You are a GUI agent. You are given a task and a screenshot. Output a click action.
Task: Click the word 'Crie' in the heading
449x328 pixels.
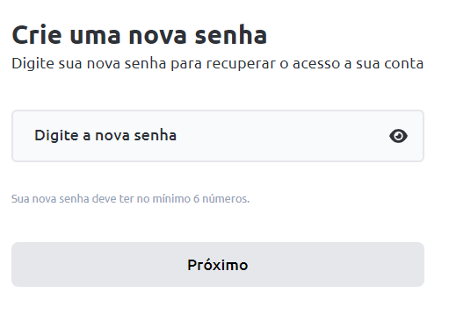(37, 35)
